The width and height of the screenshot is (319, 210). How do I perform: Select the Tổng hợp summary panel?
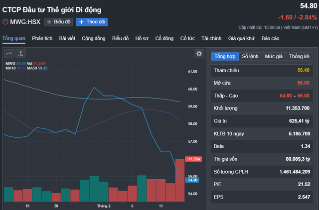pyautogui.click(x=225, y=57)
